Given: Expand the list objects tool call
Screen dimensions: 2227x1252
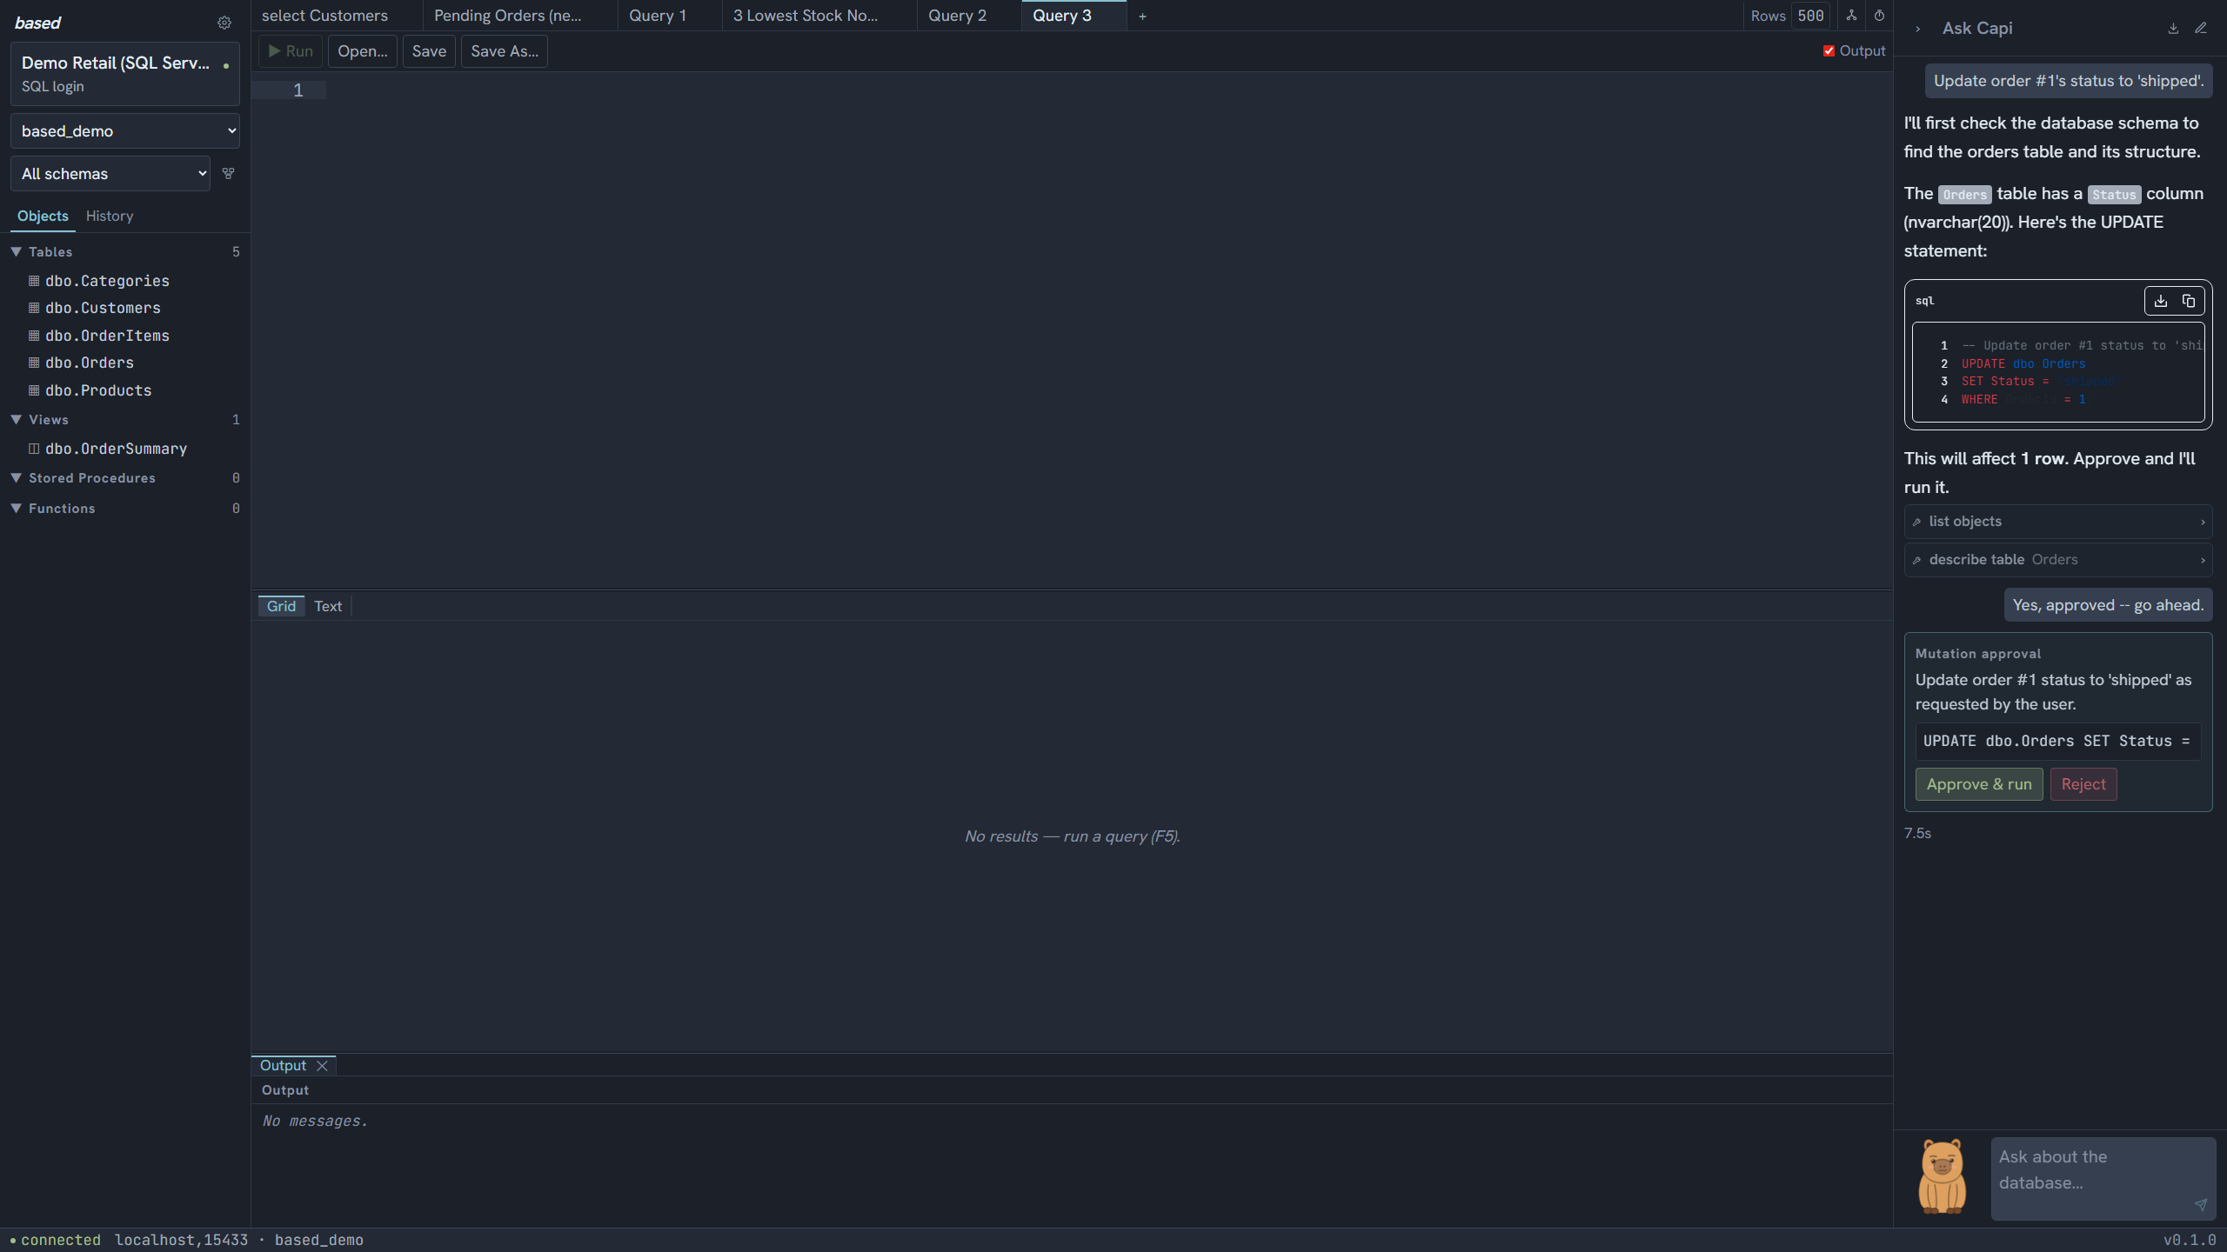Looking at the screenshot, I should click(2057, 522).
